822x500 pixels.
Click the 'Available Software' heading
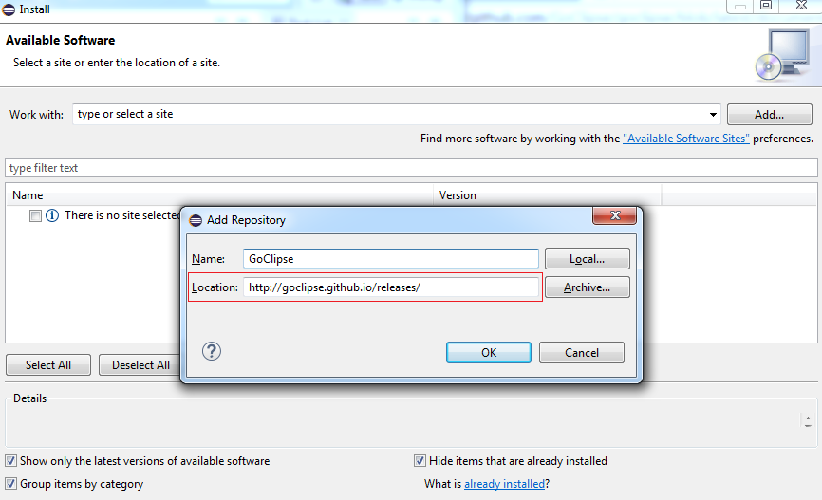(61, 41)
